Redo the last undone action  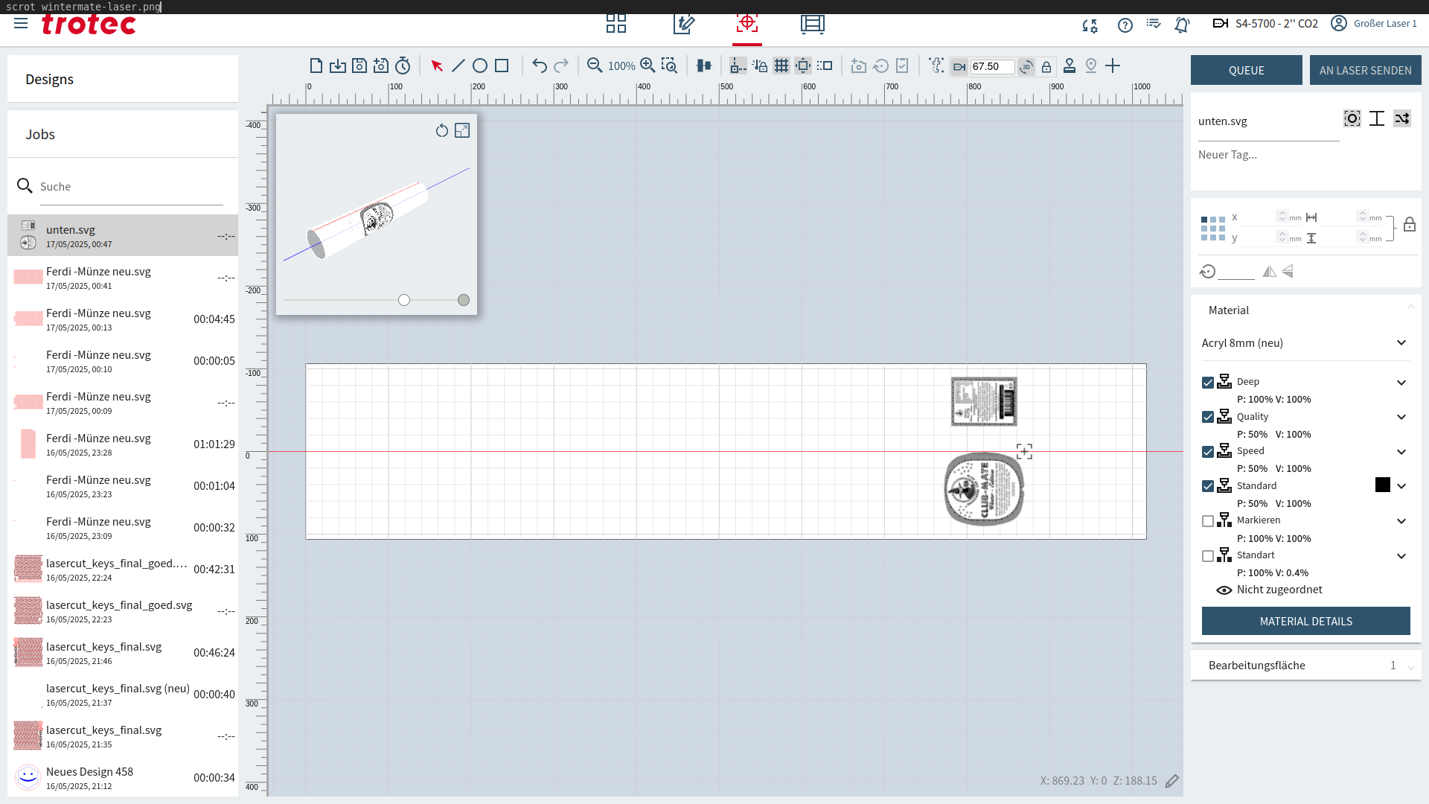click(x=561, y=66)
